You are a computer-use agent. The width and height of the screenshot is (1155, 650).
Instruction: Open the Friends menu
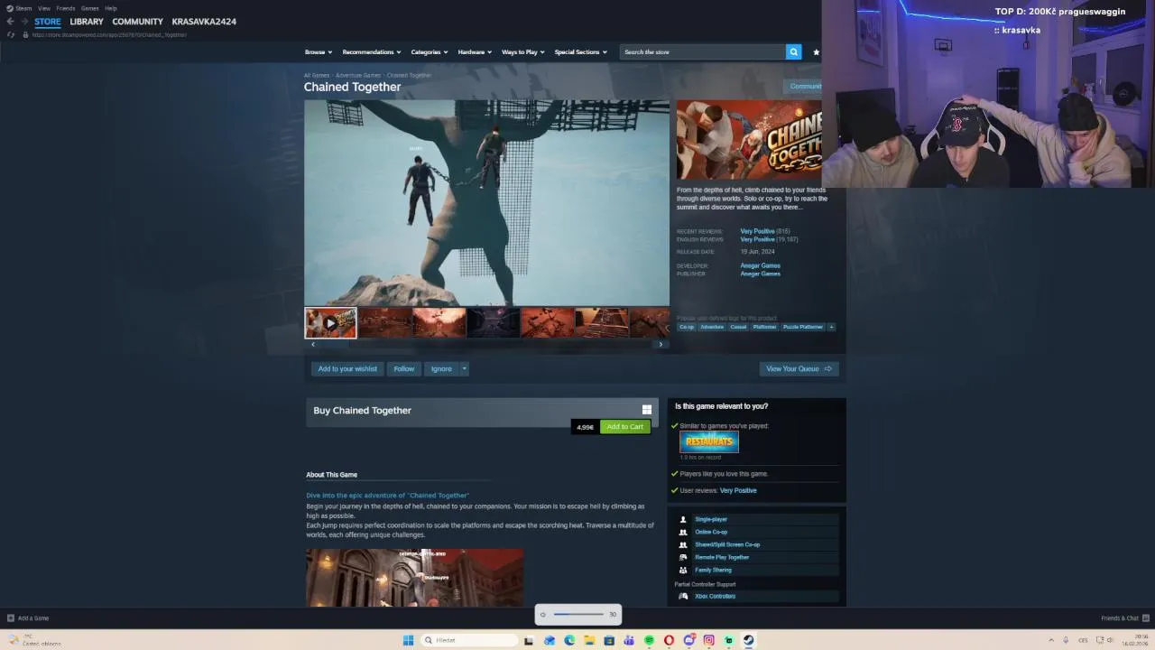66,8
